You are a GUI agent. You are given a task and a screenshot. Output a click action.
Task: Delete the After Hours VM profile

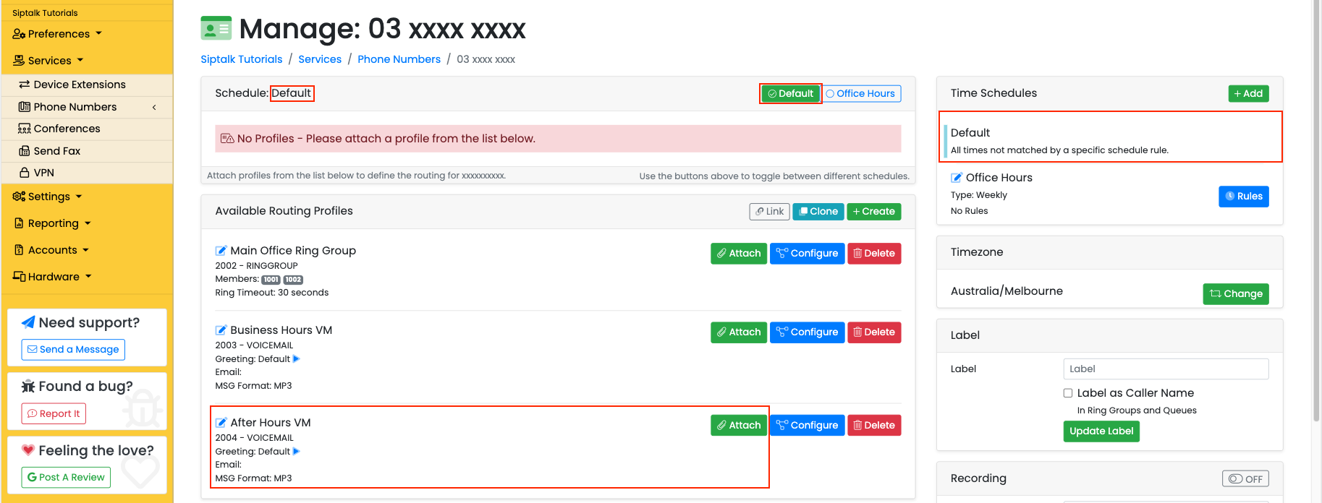[874, 425]
